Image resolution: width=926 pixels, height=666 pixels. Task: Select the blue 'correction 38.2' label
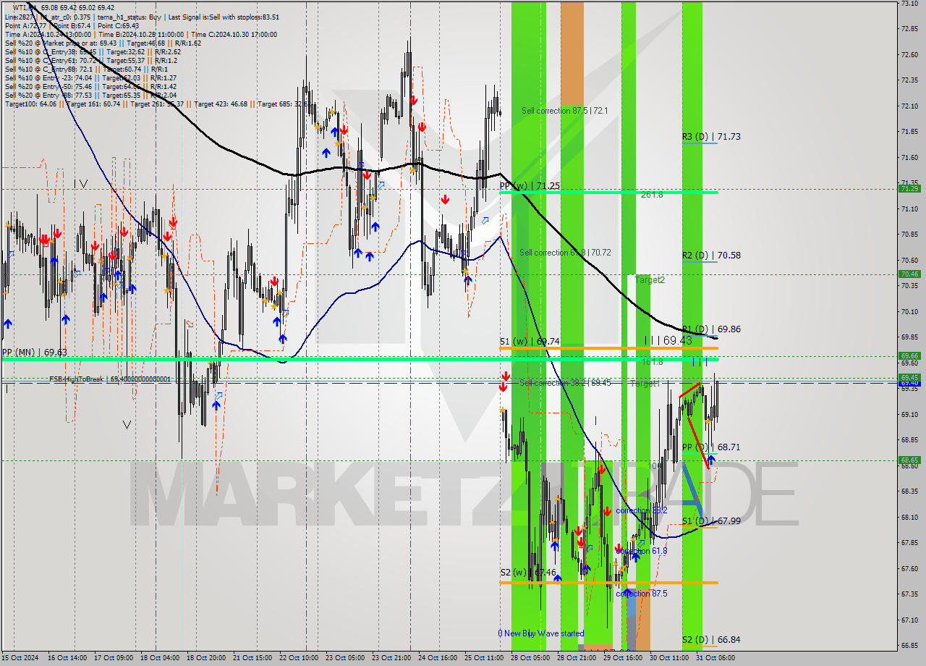[x=641, y=510]
